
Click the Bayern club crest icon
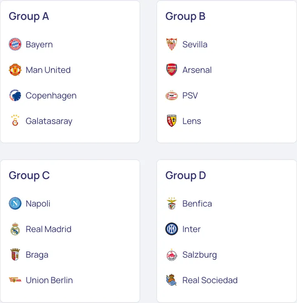point(15,45)
